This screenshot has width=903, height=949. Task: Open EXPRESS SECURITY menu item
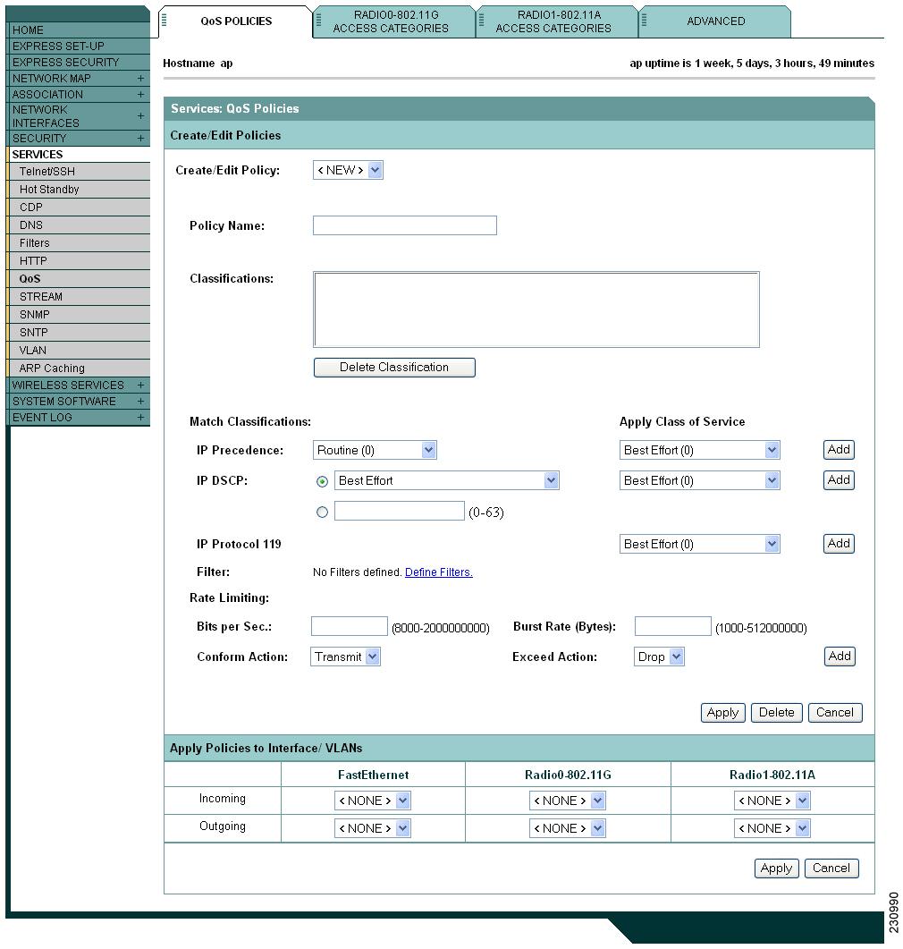tap(78, 63)
